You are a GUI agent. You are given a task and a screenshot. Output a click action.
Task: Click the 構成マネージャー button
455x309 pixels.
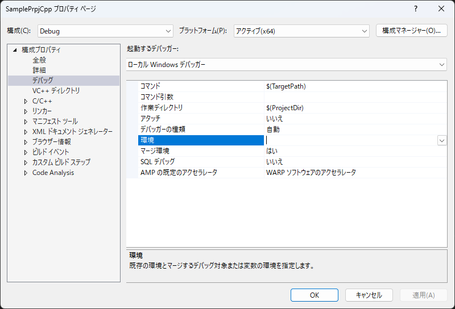coord(411,31)
